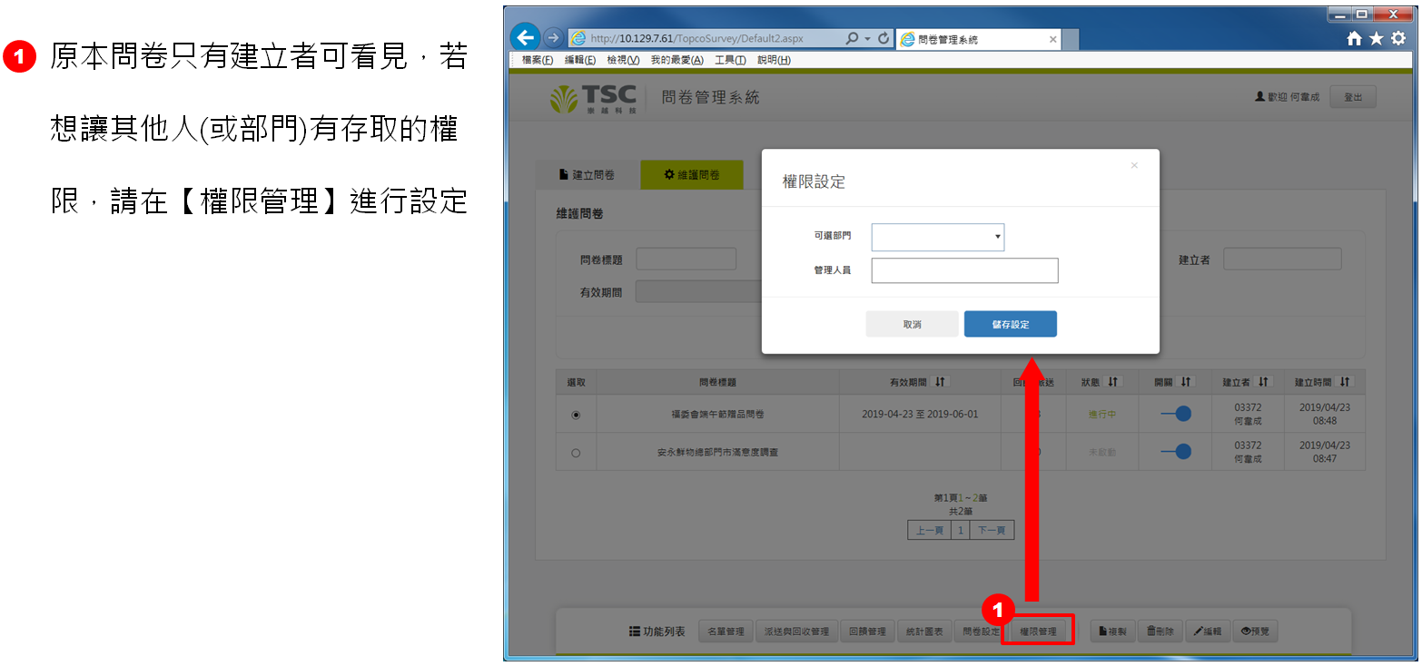The width and height of the screenshot is (1422, 666).
Task: Select the 安永鮮物總部門市滿意度調查 radio button
Action: tap(576, 453)
